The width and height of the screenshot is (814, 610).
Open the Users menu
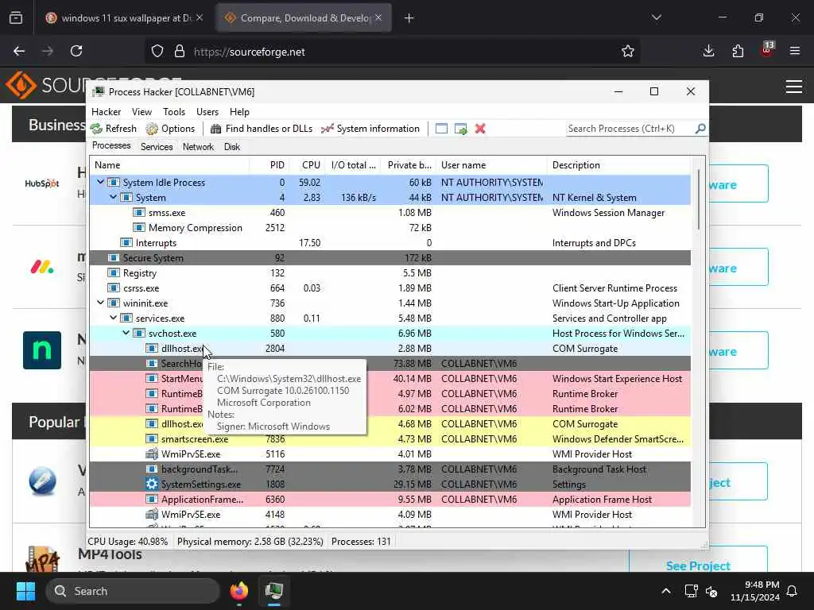point(207,111)
